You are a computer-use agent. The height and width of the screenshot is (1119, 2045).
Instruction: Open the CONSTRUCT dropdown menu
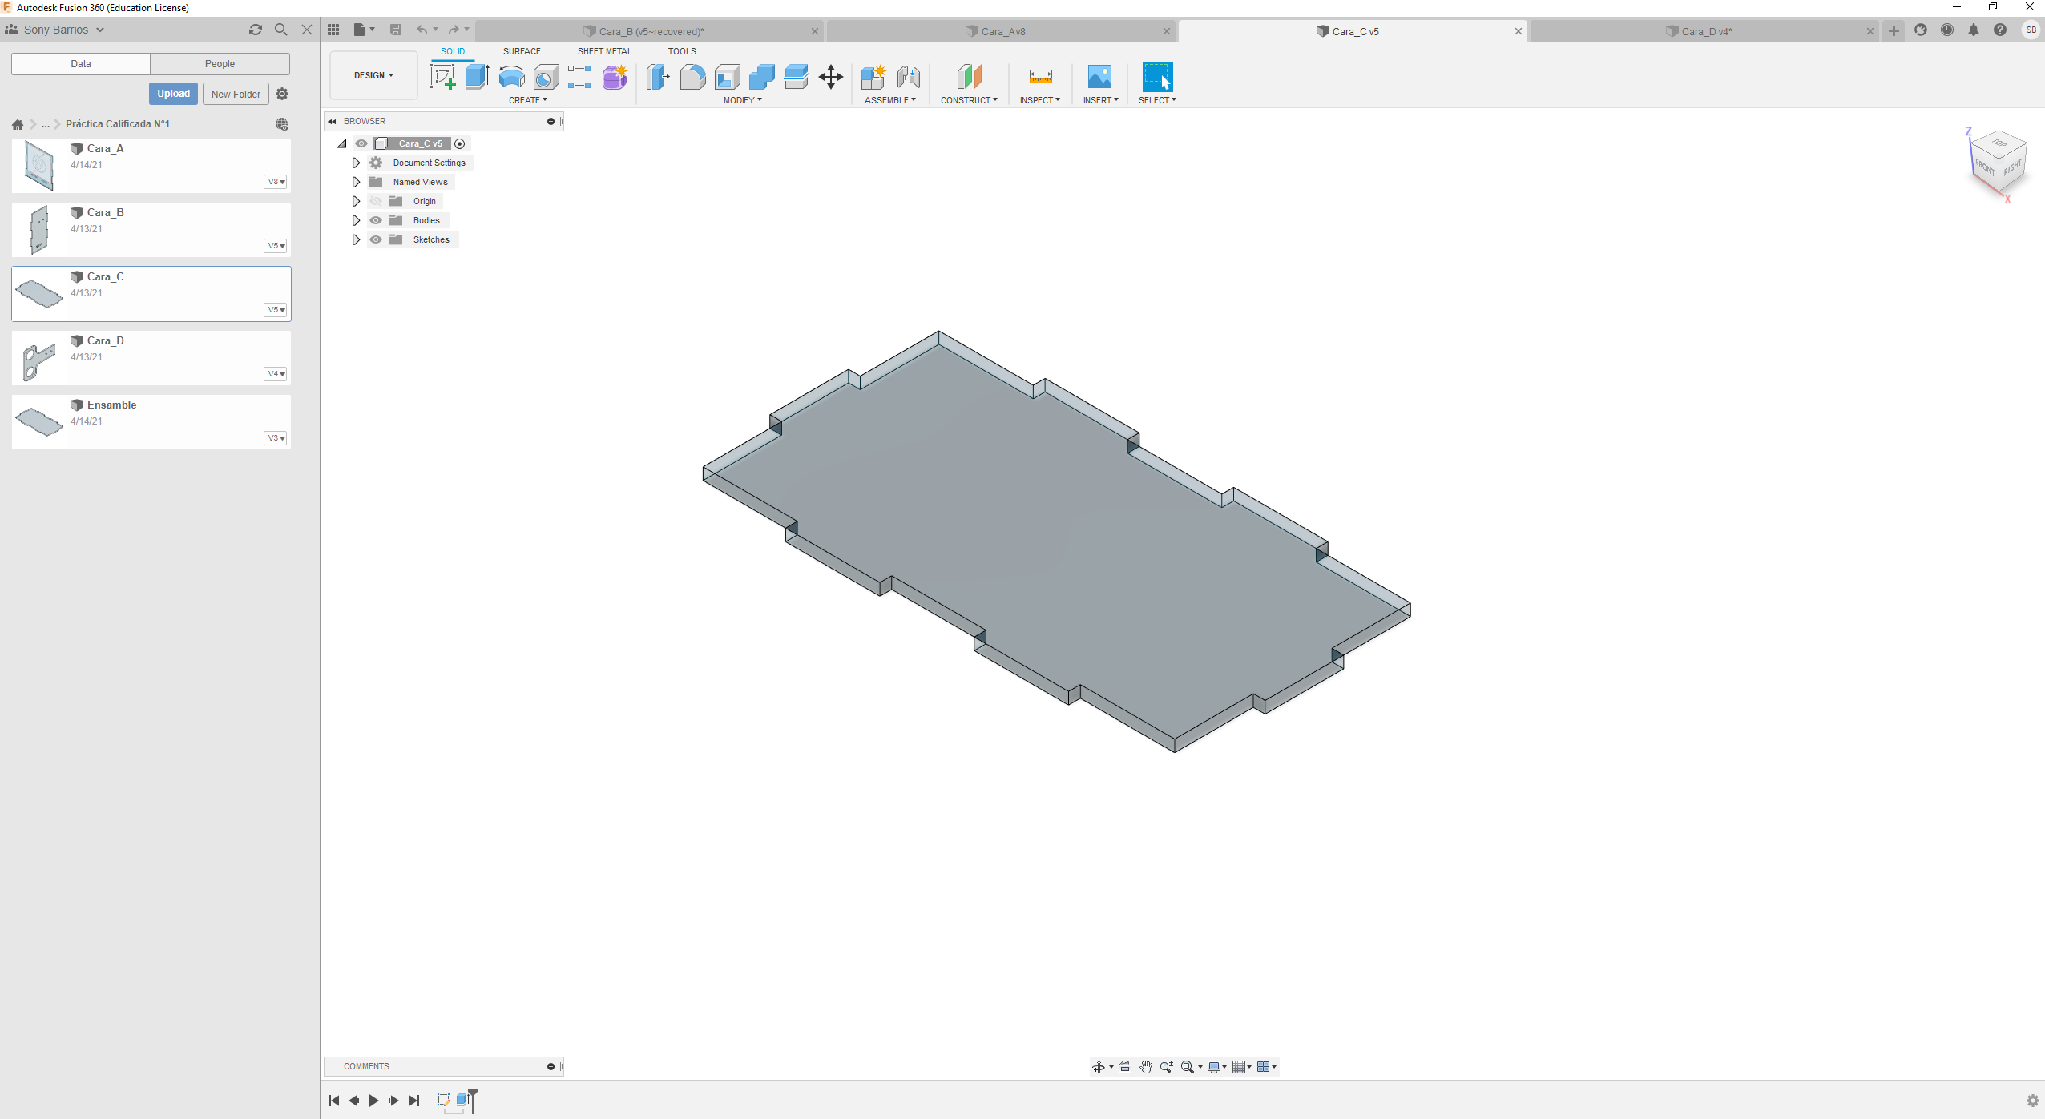click(970, 100)
